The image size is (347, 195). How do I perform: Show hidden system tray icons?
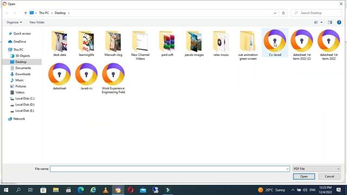click(x=293, y=190)
